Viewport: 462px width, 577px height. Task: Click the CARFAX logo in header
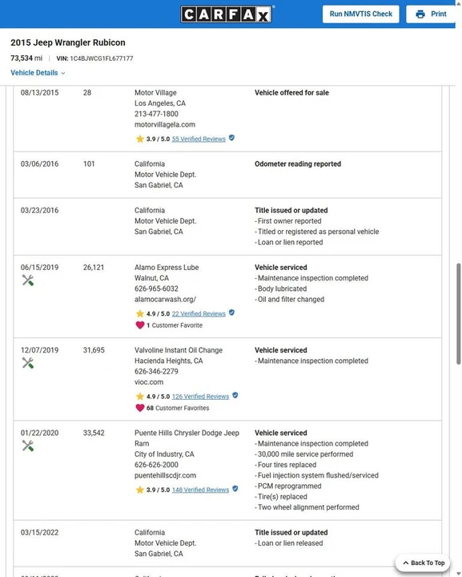click(227, 14)
